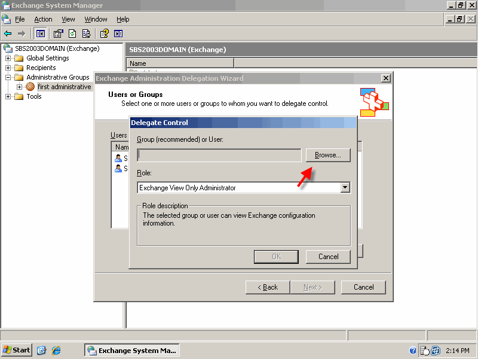Click the wizard's Next button
Viewport: 478px width, 359px height.
312,287
